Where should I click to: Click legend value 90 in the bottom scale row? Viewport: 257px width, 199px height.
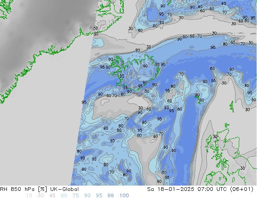coord(87,196)
